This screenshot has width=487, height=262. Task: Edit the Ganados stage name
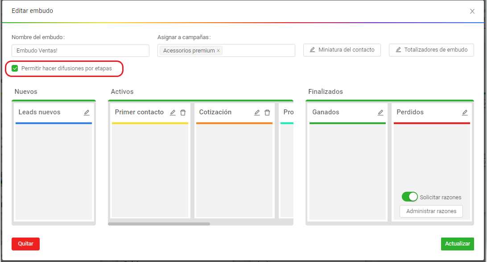[380, 113]
